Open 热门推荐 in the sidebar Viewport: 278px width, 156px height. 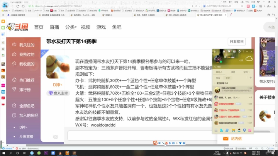point(24,80)
